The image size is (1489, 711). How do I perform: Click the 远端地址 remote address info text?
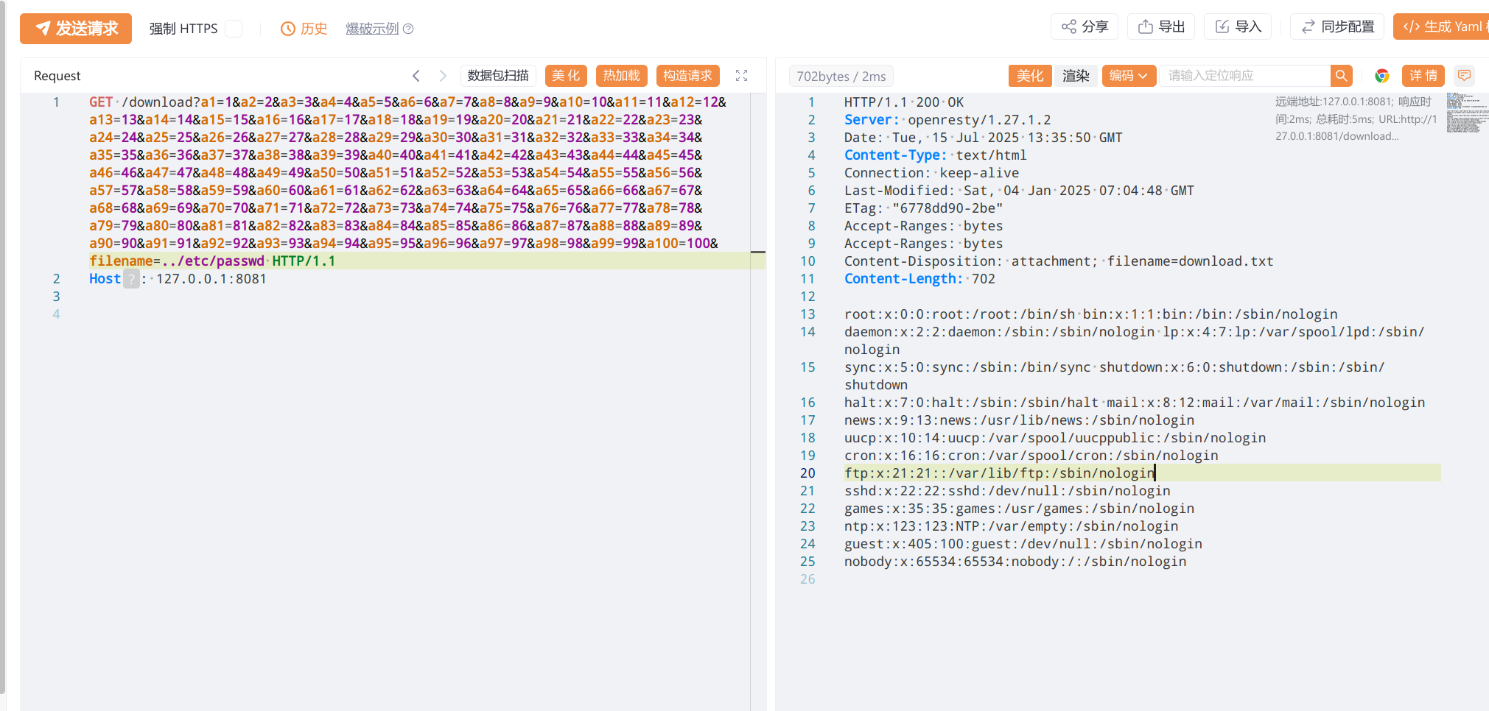(1356, 118)
